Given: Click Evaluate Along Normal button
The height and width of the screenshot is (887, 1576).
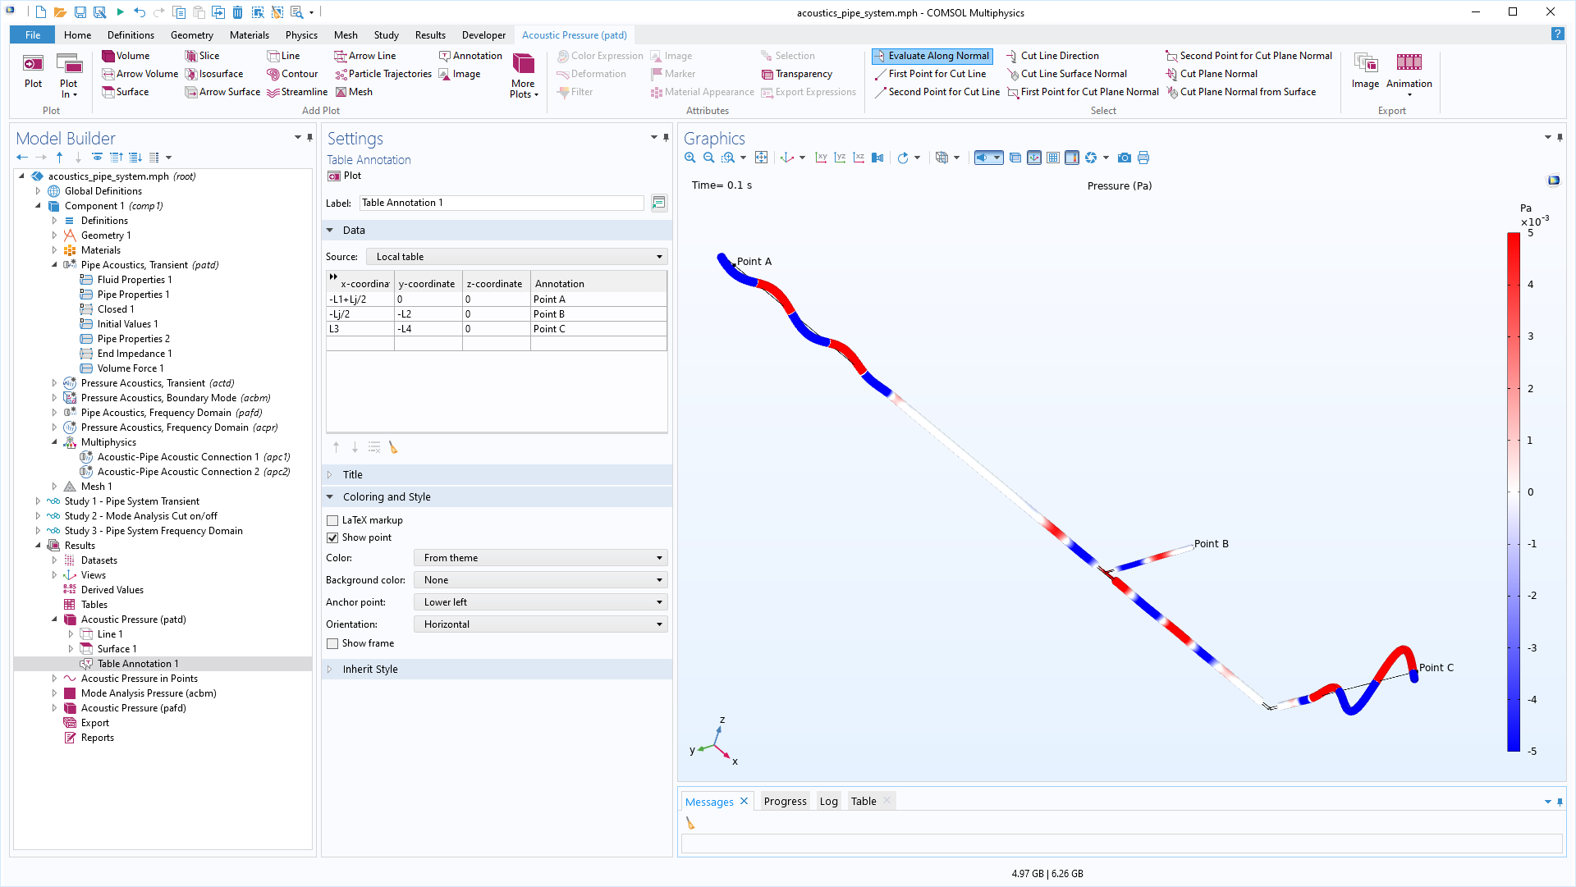Looking at the screenshot, I should tap(932, 56).
